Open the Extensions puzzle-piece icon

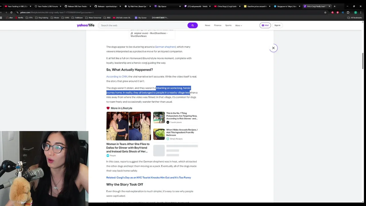point(348,12)
